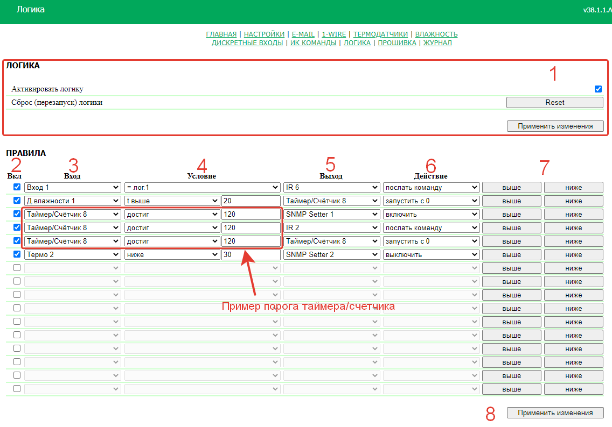Click the bottom 'Применить изменения' button
612x427 pixels.
tap(555, 413)
